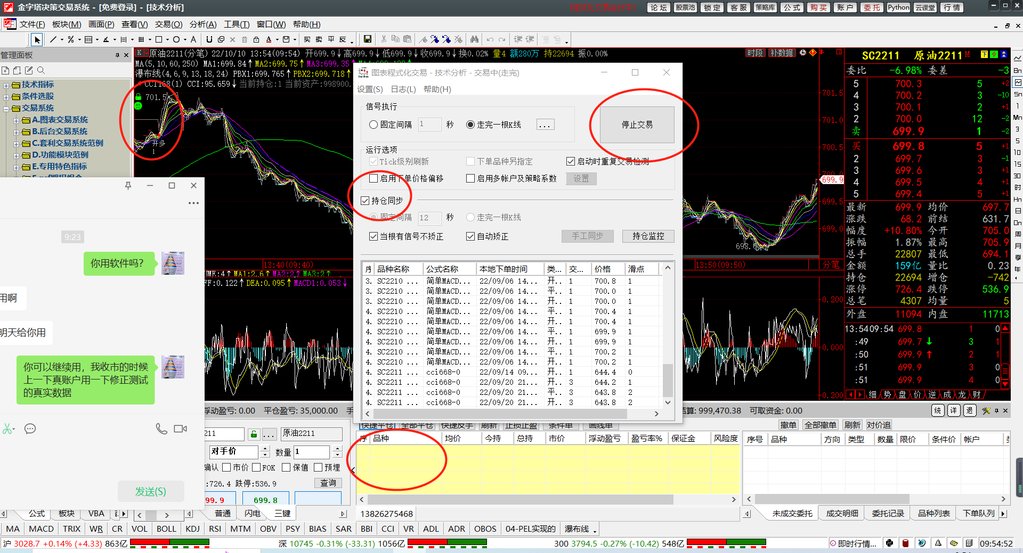1023x553 pixels.
Task: Click the 原油2211 contract name field
Action: tap(311, 434)
